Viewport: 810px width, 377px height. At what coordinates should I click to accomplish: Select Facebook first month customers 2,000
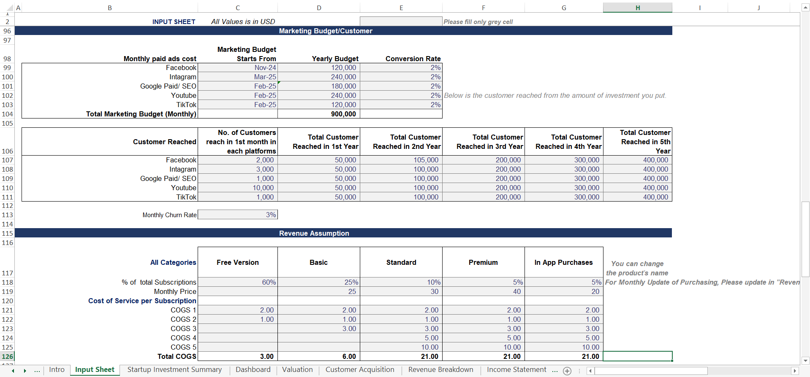238,160
